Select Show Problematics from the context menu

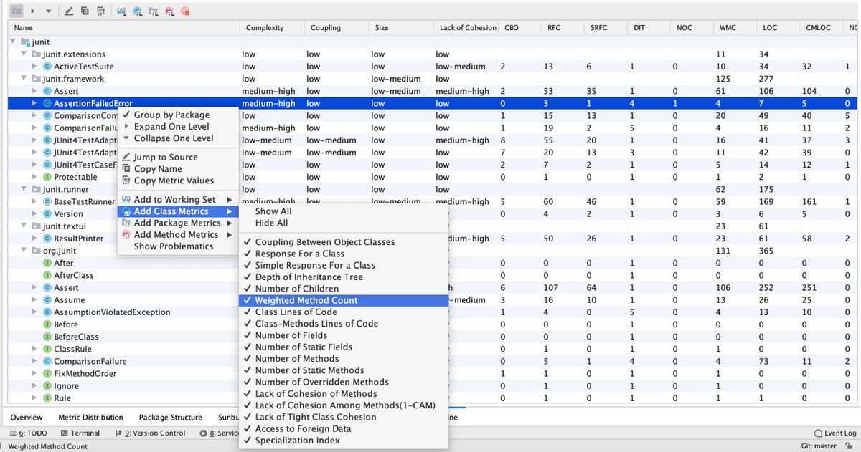tap(178, 246)
